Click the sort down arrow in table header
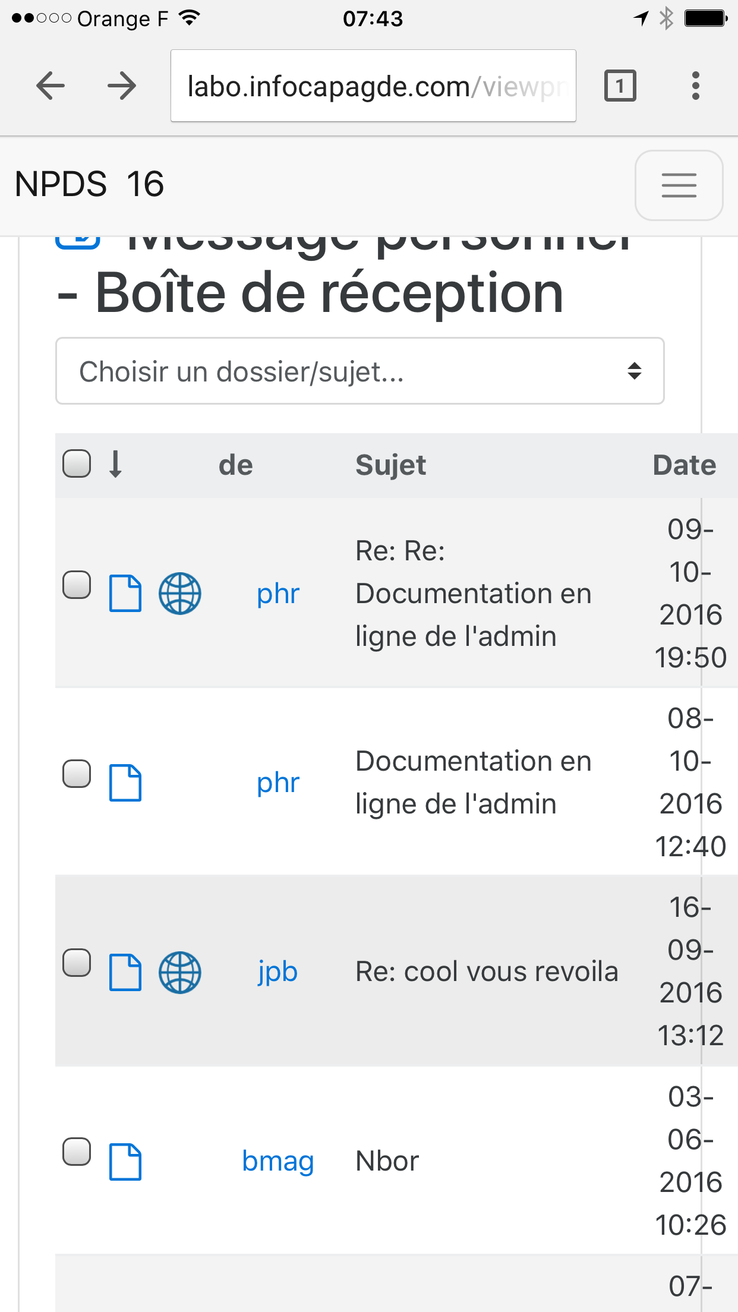738x1312 pixels. pyautogui.click(x=116, y=464)
